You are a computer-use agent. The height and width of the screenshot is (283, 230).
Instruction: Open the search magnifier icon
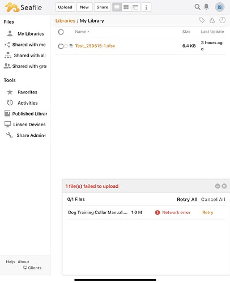[197, 7]
